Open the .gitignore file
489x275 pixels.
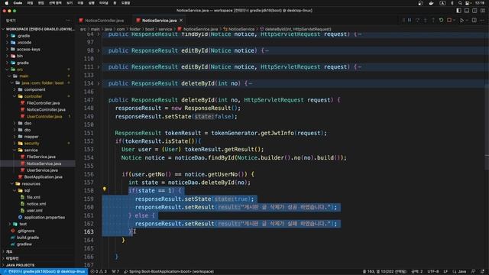[26, 231]
